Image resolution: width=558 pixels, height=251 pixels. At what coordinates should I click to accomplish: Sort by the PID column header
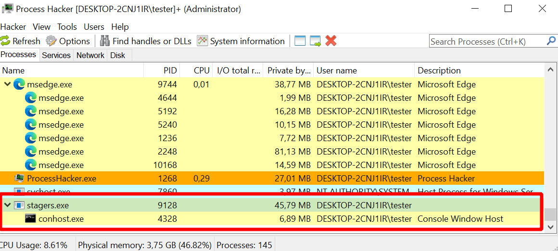pyautogui.click(x=162, y=70)
